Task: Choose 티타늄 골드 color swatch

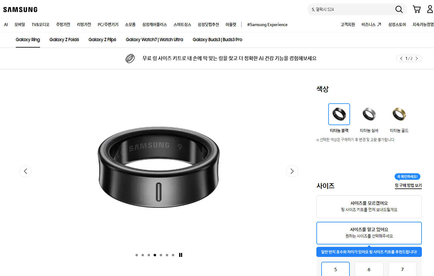Action: click(399, 114)
